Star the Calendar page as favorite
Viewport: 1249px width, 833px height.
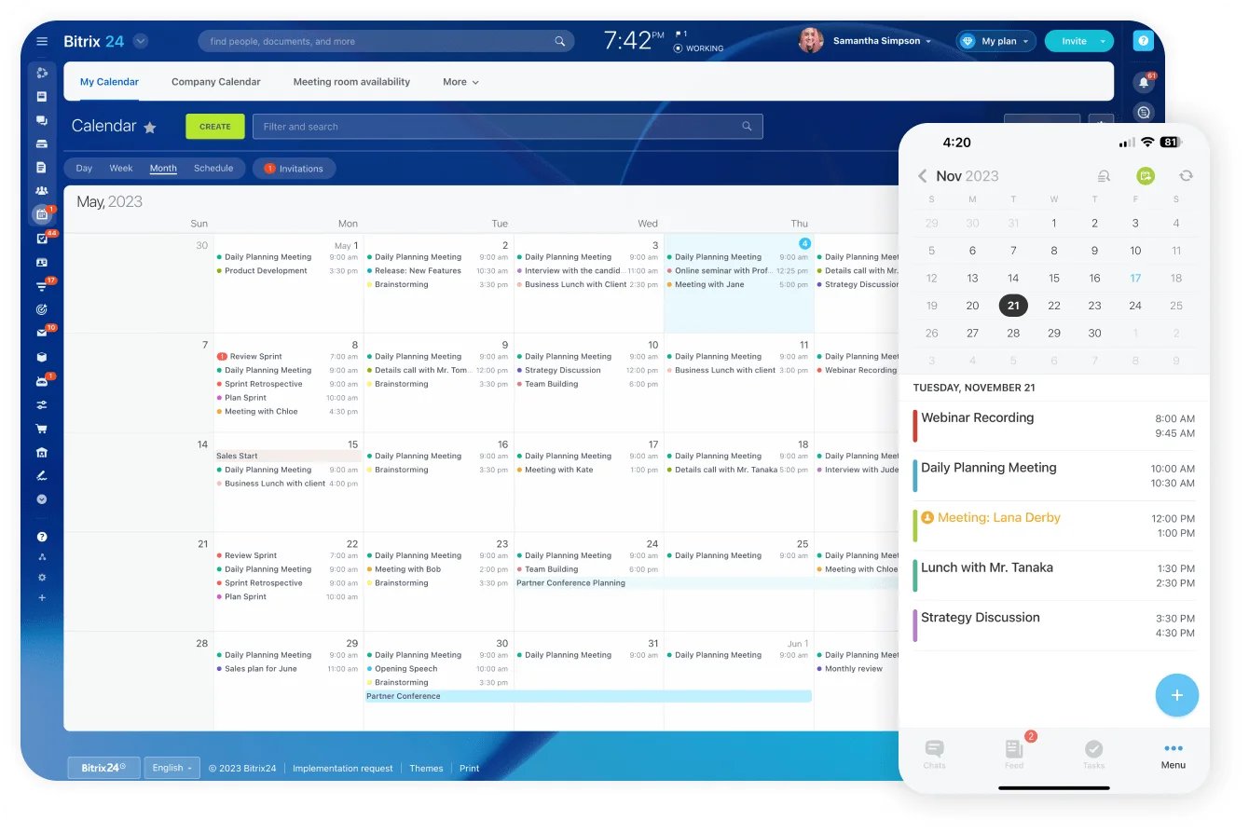pyautogui.click(x=150, y=128)
